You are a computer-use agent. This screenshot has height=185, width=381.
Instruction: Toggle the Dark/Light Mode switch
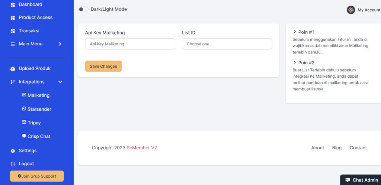83,9
